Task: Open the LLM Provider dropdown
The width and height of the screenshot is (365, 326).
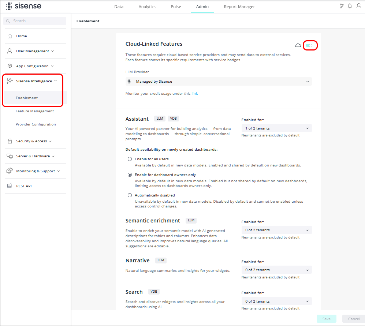Action: [219, 82]
